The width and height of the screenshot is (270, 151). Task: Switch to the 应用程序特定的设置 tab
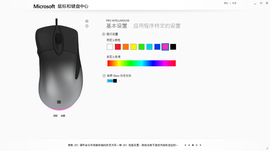(157, 26)
